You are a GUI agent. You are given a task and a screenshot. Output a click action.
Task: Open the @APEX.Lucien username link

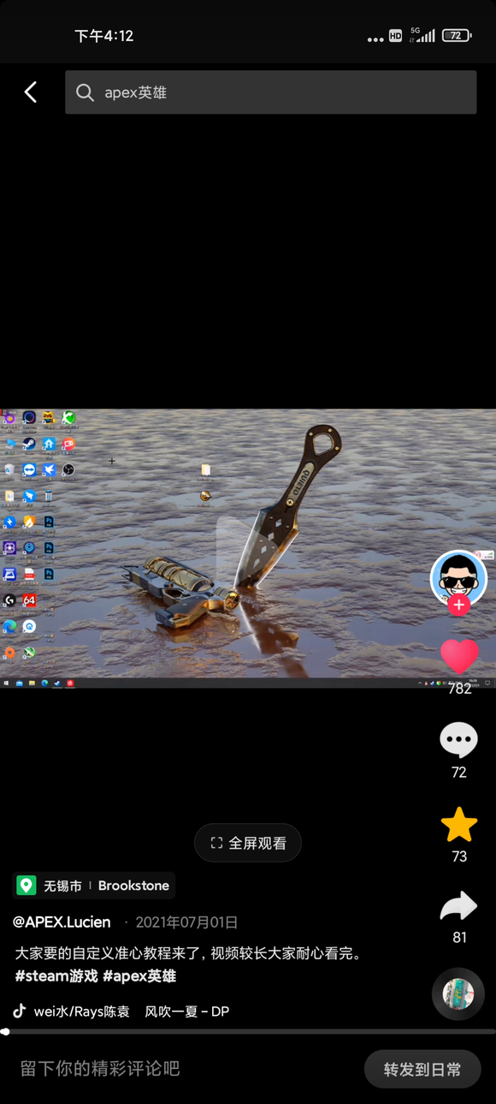62,922
